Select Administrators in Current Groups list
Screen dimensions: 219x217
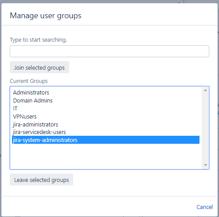pos(106,93)
